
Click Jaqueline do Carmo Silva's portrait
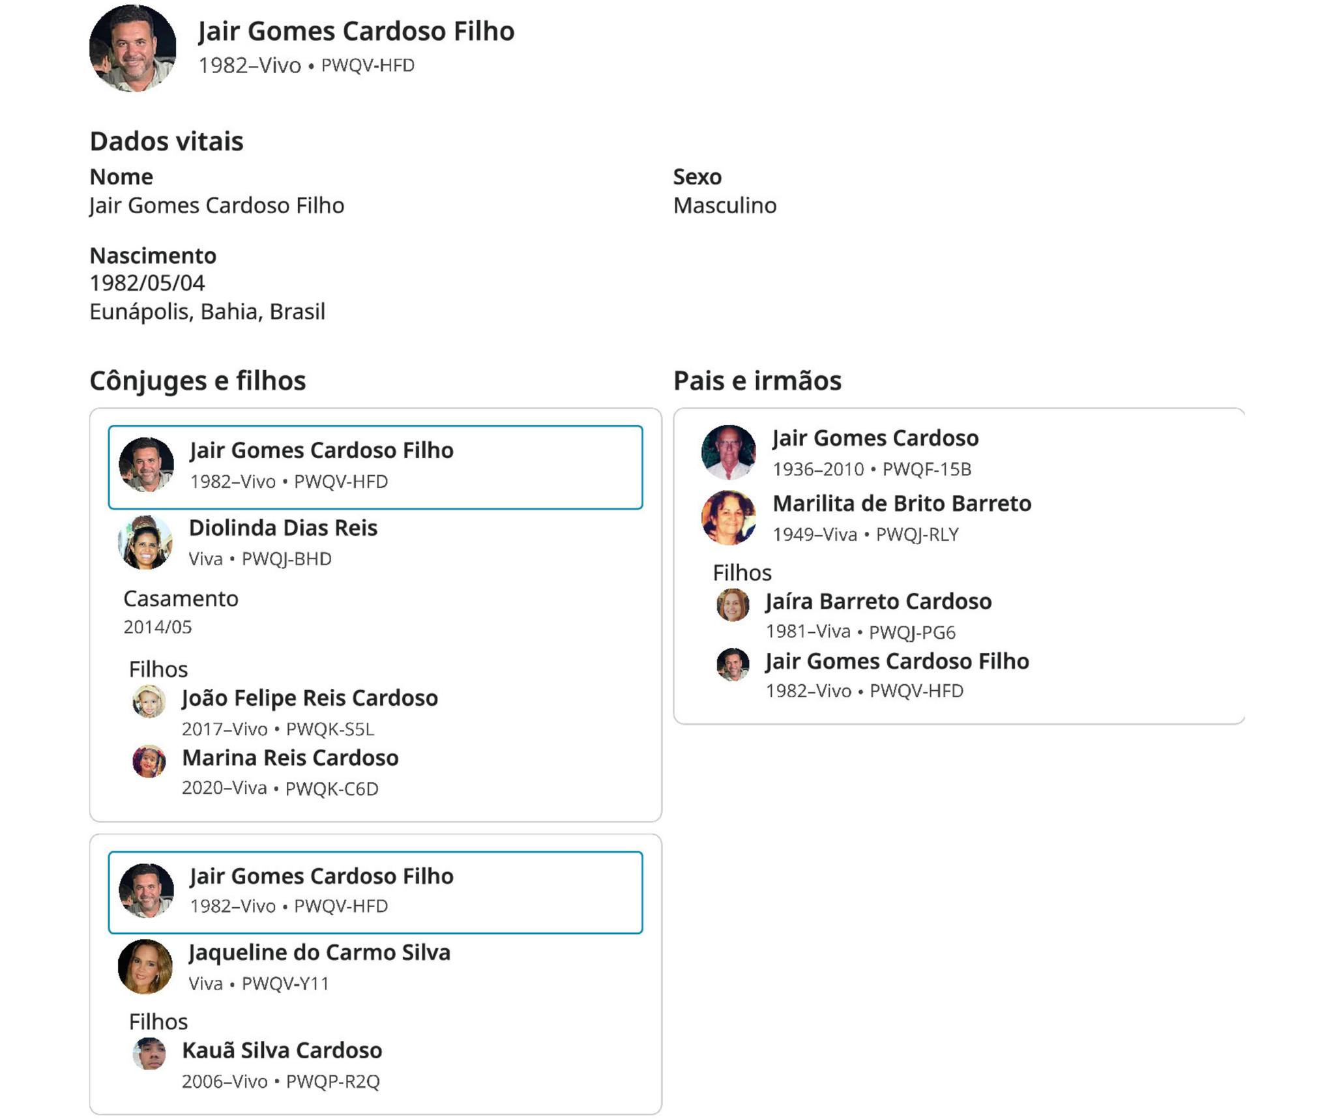pyautogui.click(x=145, y=966)
